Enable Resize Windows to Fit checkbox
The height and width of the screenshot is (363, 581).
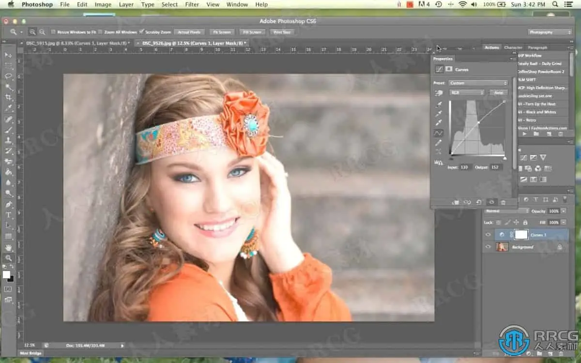click(x=53, y=32)
